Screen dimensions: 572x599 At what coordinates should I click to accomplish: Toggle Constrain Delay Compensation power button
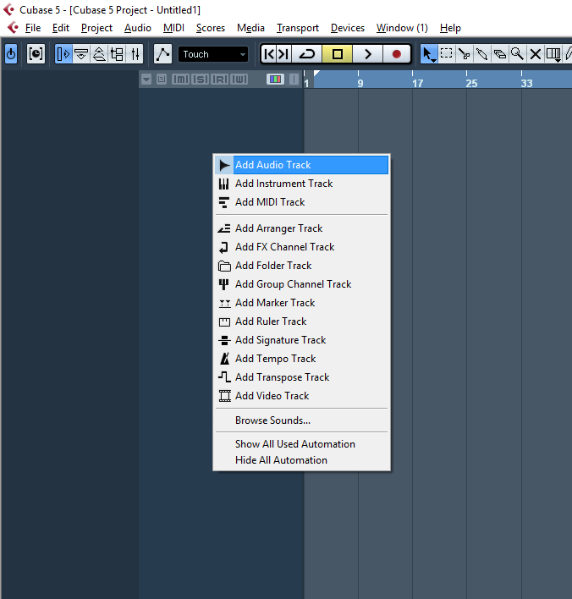[11, 54]
